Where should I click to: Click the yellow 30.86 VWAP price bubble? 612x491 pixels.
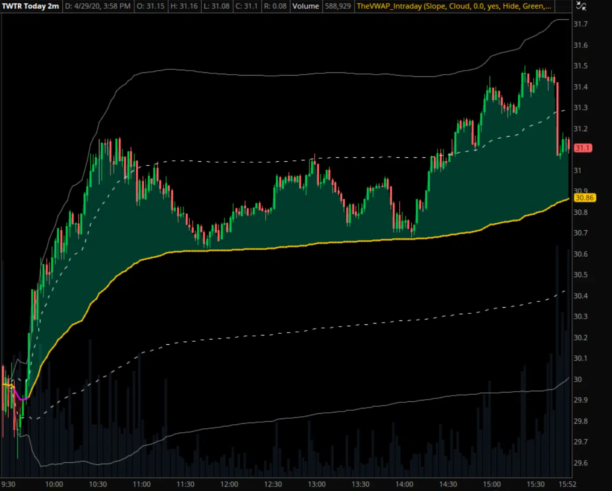[585, 198]
